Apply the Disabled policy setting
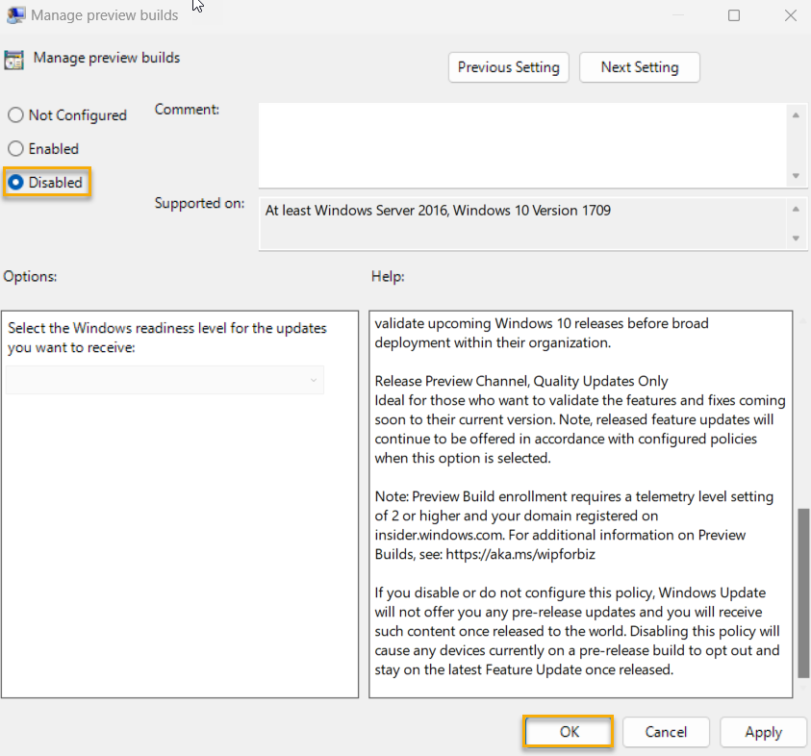Image resolution: width=811 pixels, height=756 pixels. coord(763,732)
